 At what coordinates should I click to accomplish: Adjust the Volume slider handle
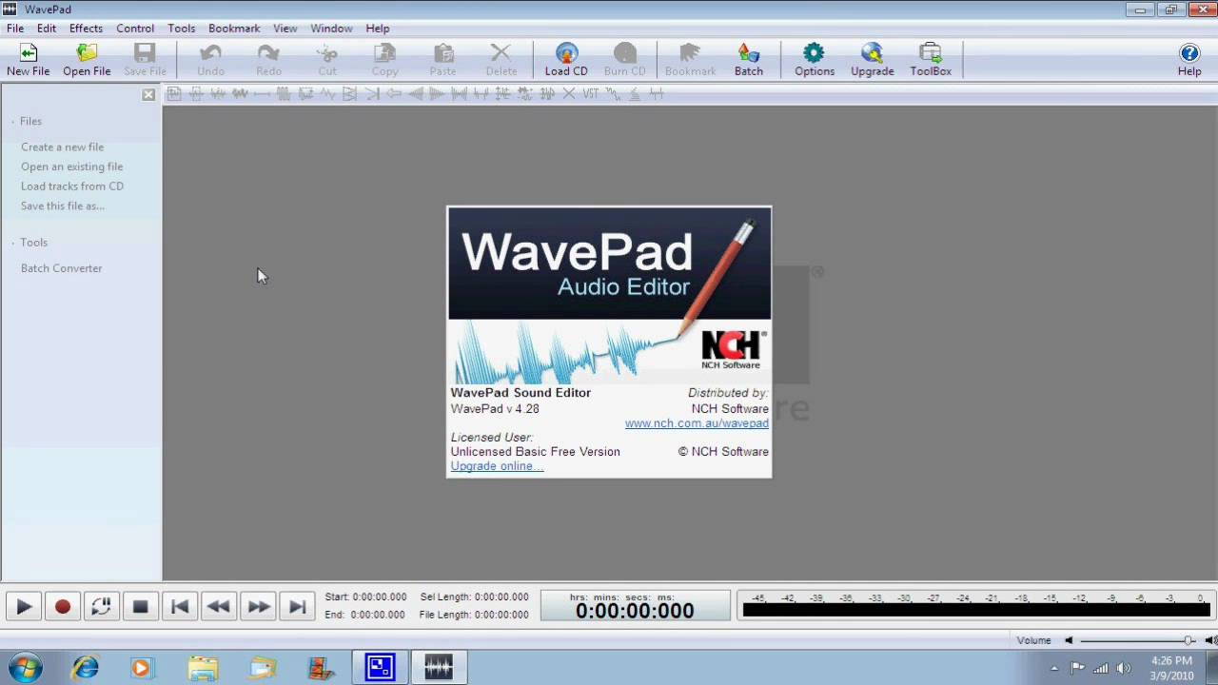click(x=1189, y=641)
